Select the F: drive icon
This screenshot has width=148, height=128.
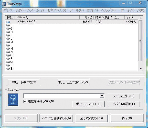tap(8, 25)
